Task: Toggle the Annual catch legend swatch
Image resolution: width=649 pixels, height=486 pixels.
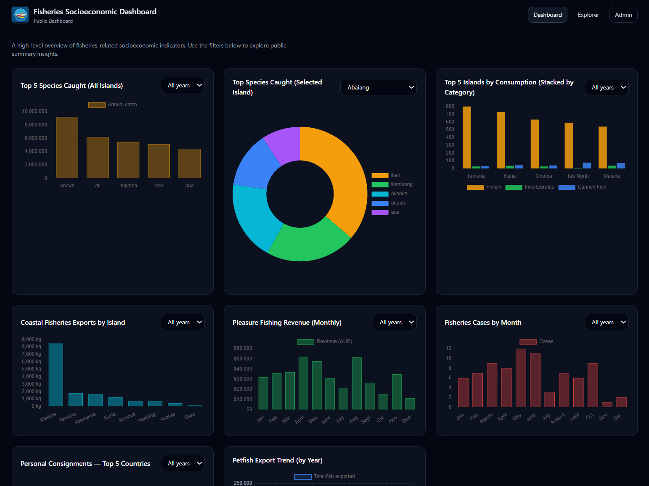Action: (97, 105)
